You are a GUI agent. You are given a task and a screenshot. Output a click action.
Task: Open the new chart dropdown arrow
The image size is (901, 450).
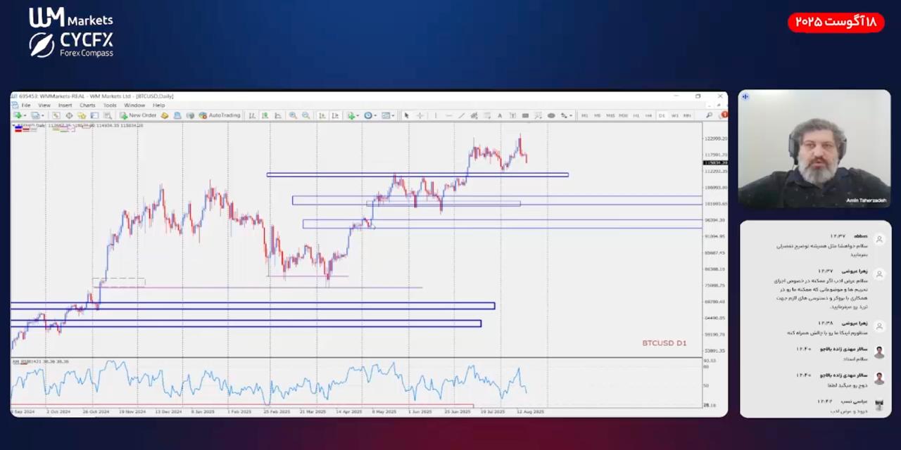(x=24, y=115)
